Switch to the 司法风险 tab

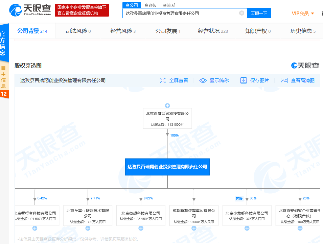[x=78, y=31]
